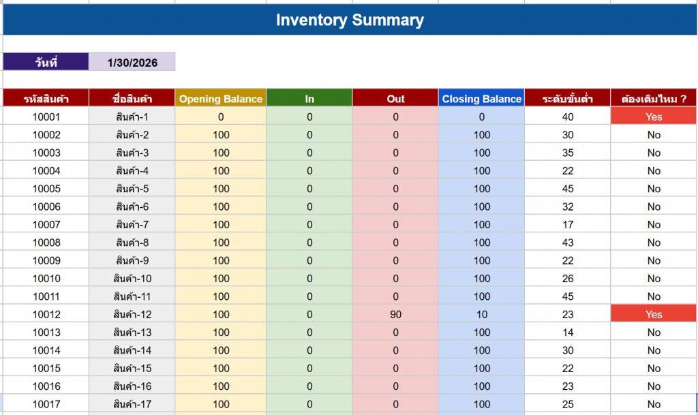This screenshot has height=415, width=698.
Task: Click the ชื่อสินค้า column header
Action: click(x=132, y=99)
